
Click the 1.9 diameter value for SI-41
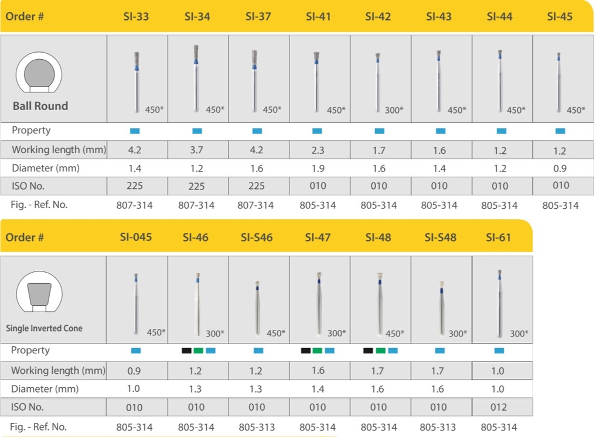pyautogui.click(x=318, y=168)
